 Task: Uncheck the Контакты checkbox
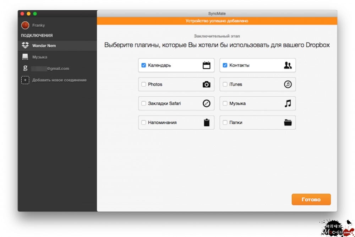pos(225,65)
